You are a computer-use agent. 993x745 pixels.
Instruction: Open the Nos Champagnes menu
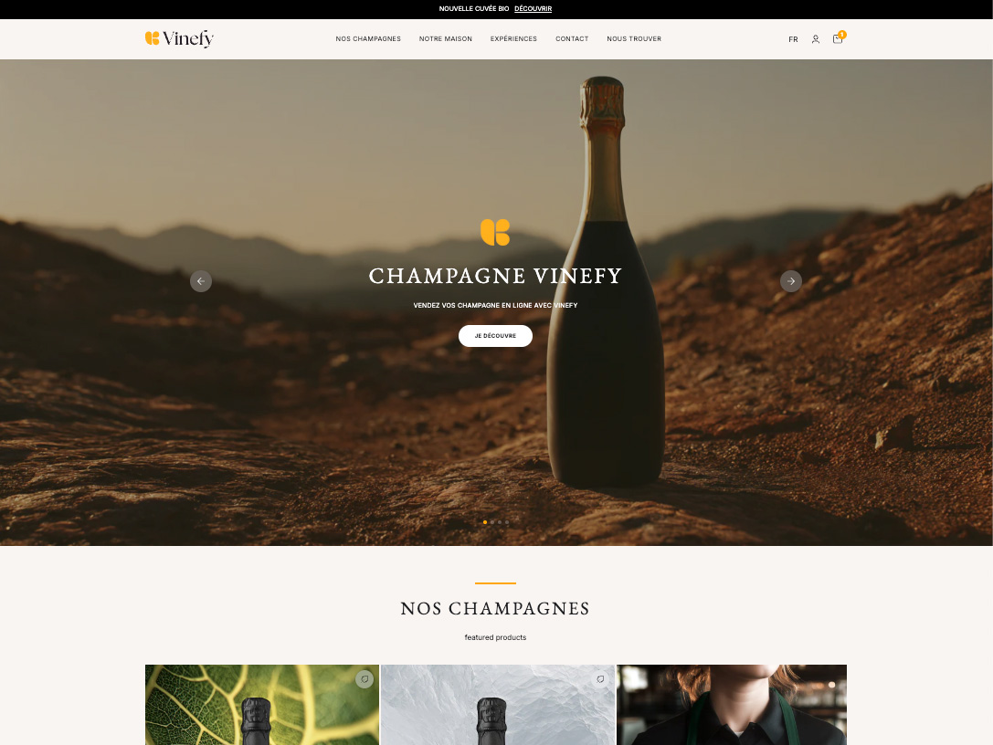pos(368,38)
